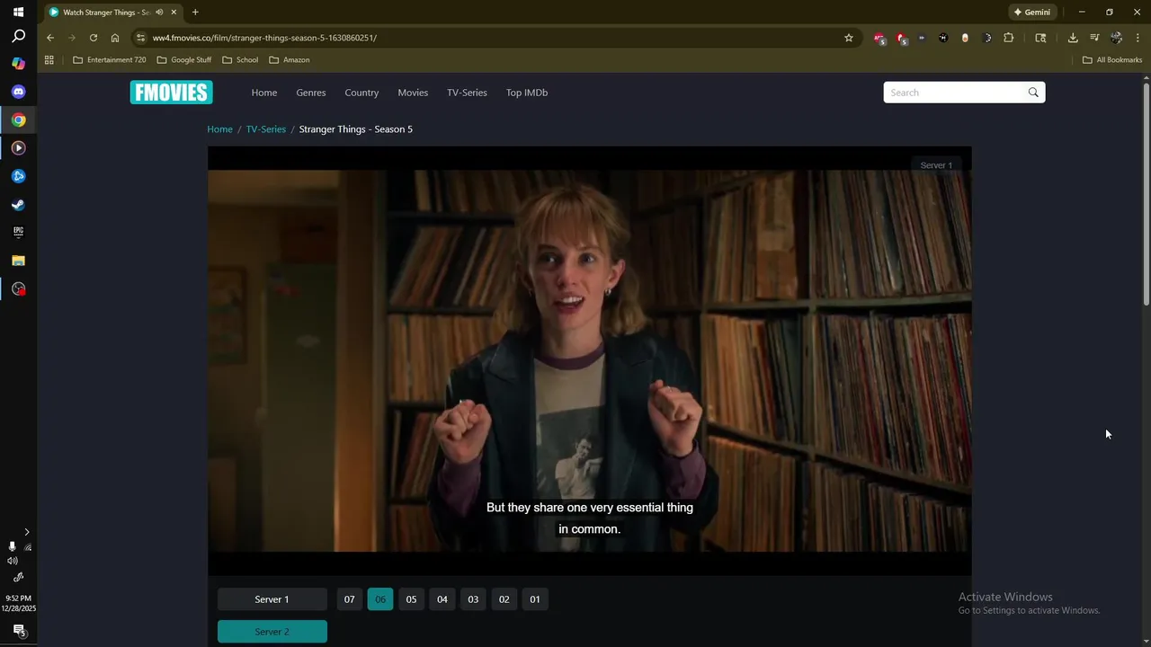
Task: Click 'Stranger Things - Season 5' breadcrumb text
Action: tap(356, 129)
